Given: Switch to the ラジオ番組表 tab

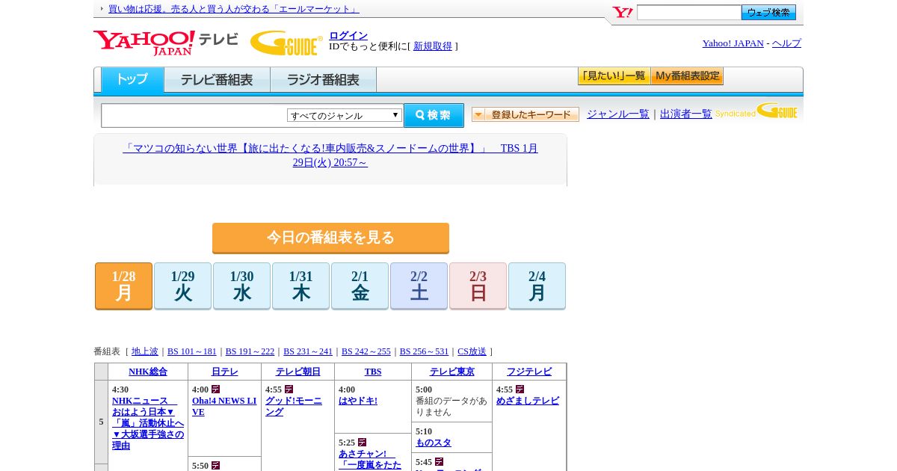Looking at the screenshot, I should pos(323,80).
